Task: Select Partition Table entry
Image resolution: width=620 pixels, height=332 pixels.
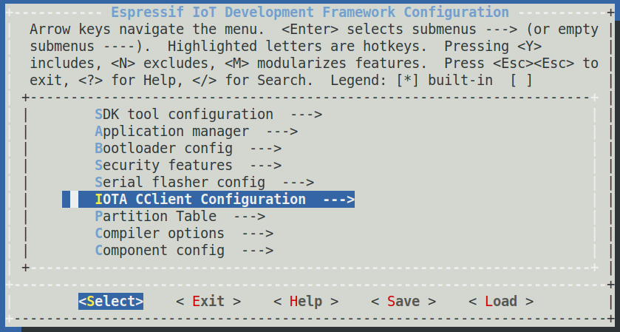Action: 180,217
